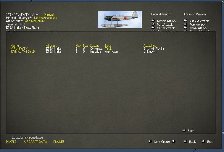The height and width of the screenshot is (152, 224).
Task: Open the 24th Air Flotilla attachment link
Action: (x=33, y=21)
